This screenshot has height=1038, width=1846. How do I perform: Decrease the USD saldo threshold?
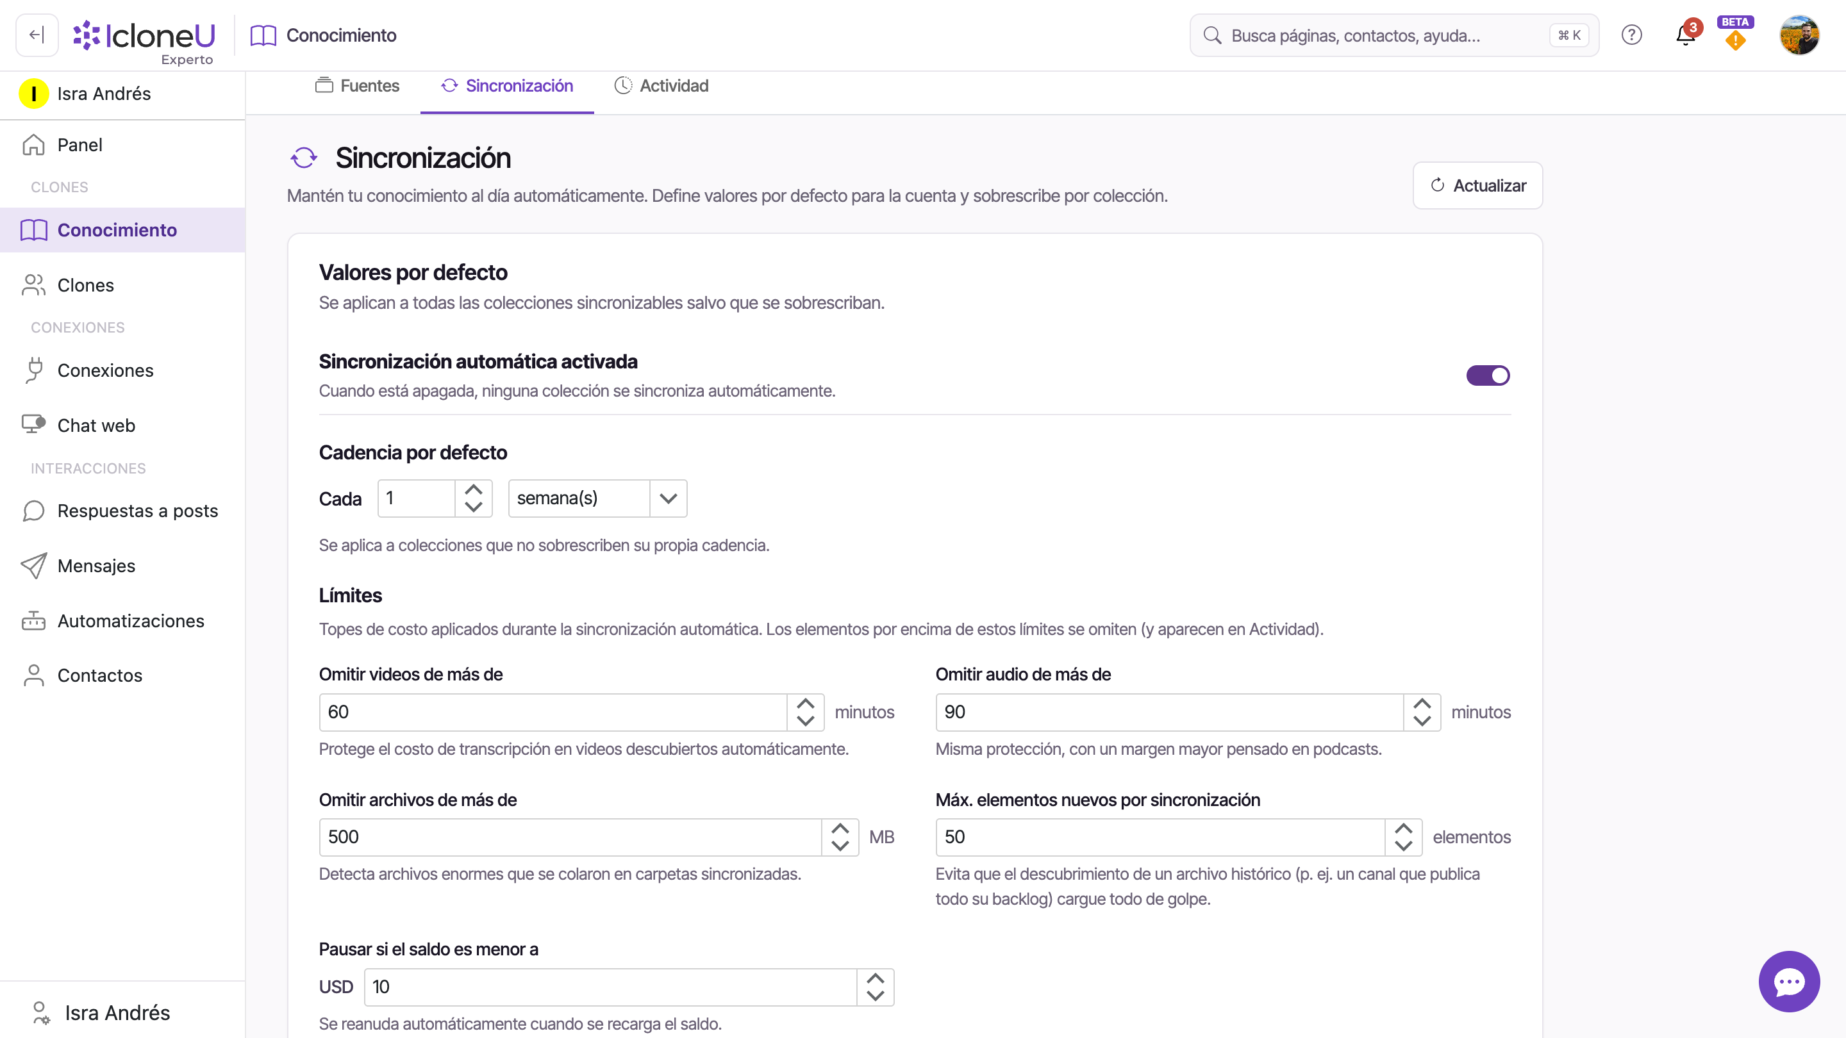coord(875,996)
